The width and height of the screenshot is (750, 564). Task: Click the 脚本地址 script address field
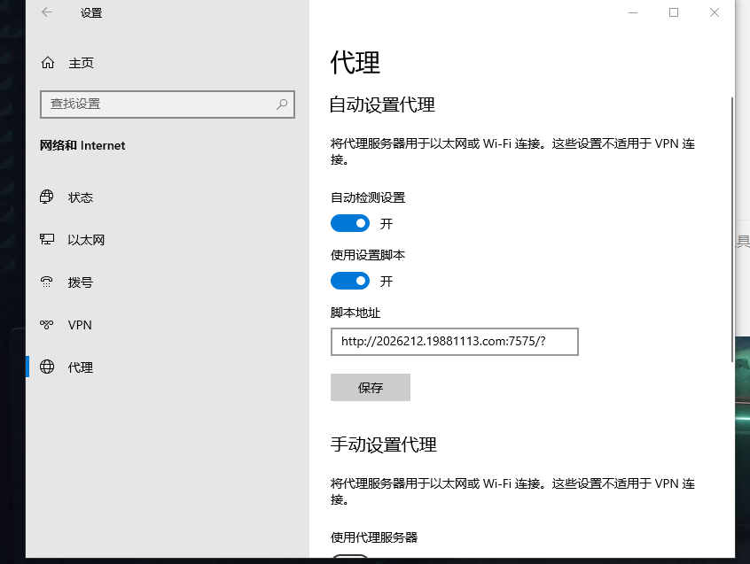pos(455,342)
